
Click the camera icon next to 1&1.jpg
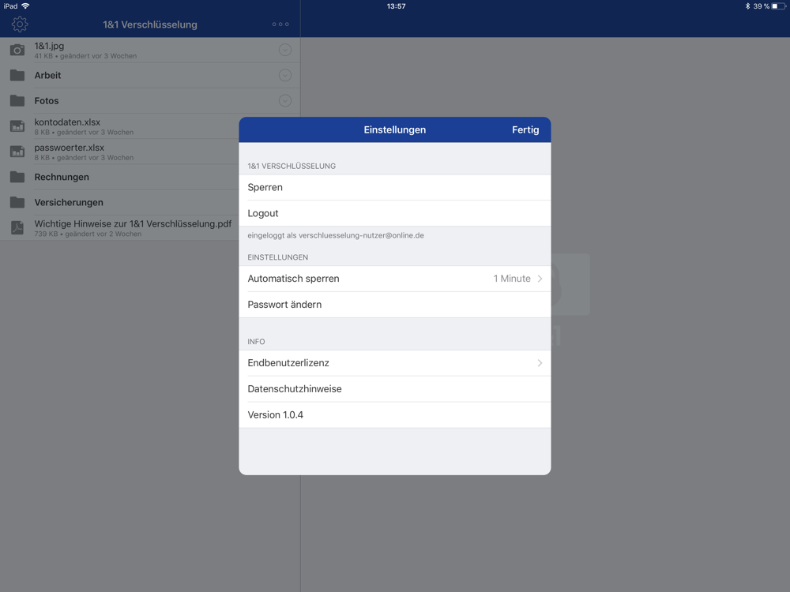[17, 50]
